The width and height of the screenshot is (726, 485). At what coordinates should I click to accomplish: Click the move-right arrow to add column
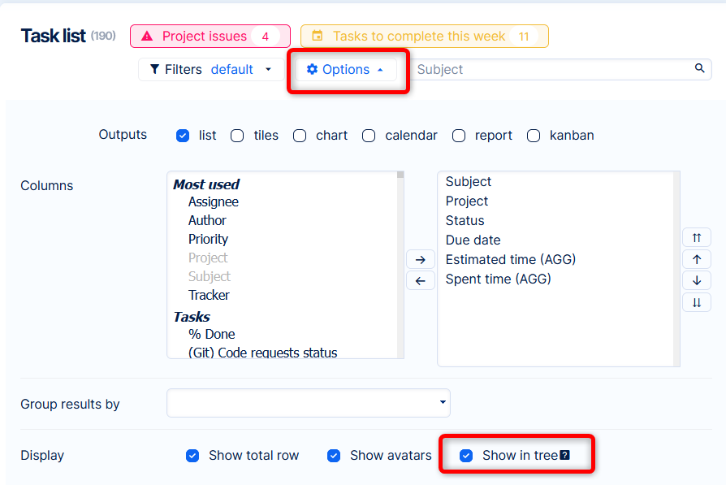tap(420, 260)
